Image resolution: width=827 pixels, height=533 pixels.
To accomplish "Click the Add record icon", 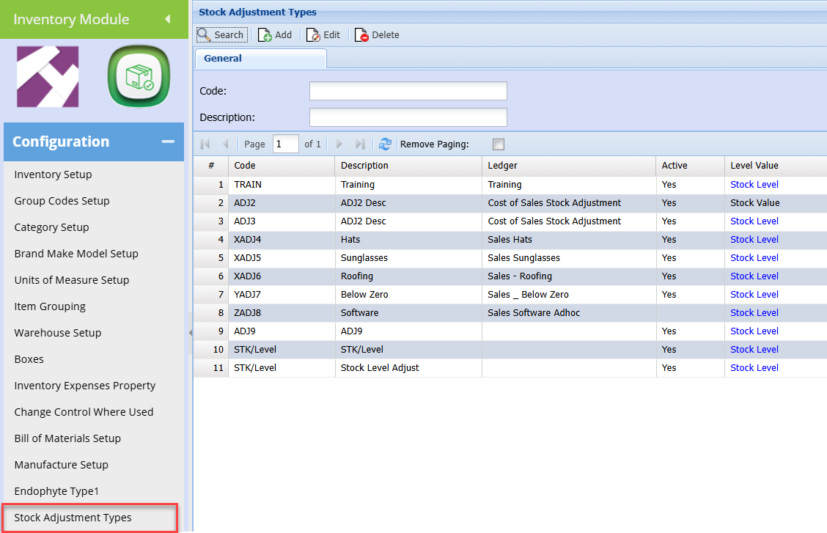I will click(x=265, y=35).
